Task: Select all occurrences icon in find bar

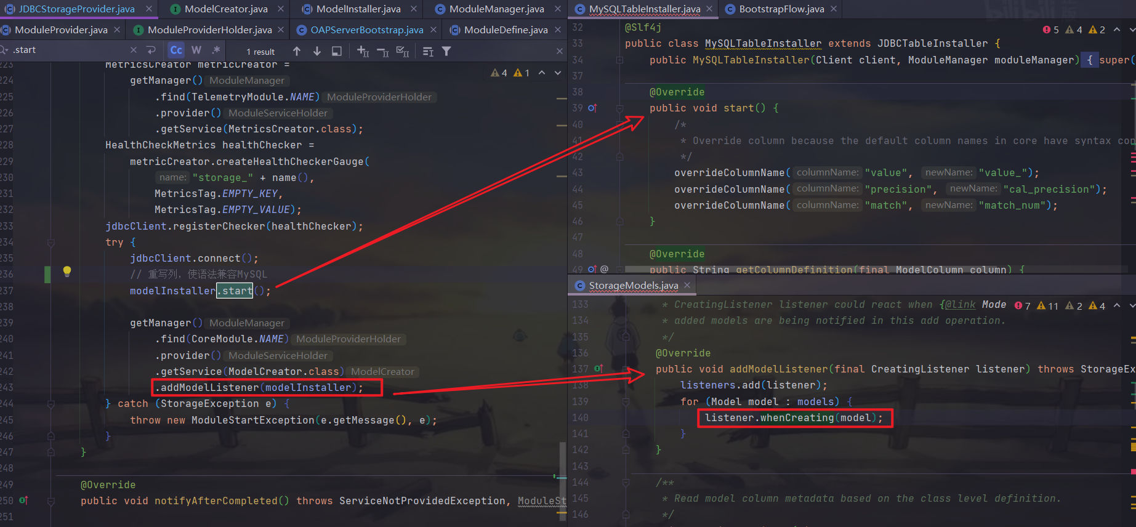Action: 402,51
